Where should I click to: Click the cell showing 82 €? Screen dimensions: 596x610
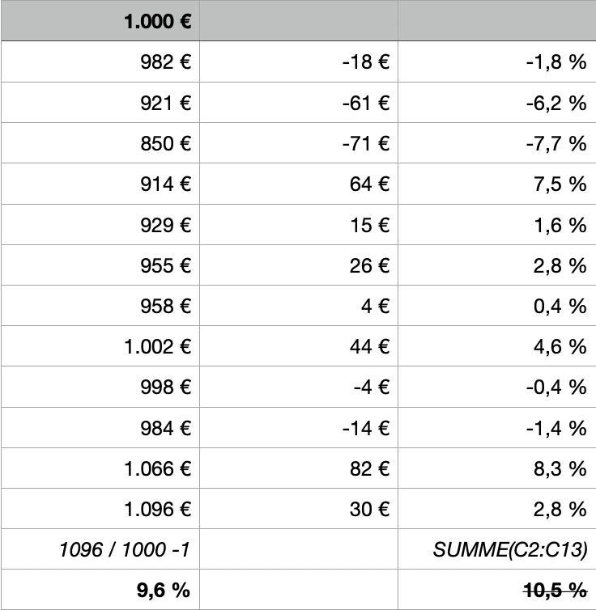click(x=370, y=468)
